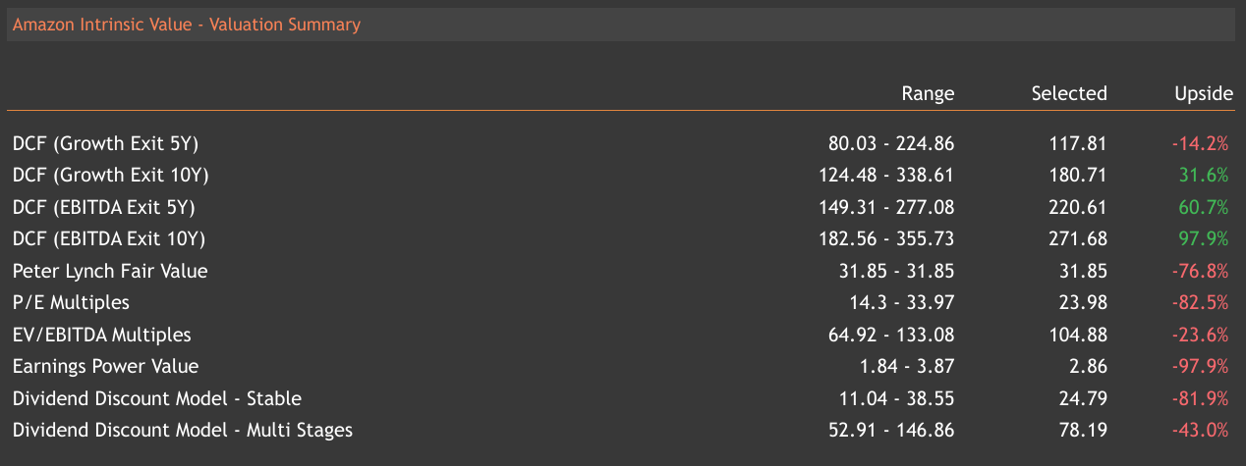Click the -76.8% upside for Peter Lynch
The height and width of the screenshot is (466, 1246).
(1200, 271)
